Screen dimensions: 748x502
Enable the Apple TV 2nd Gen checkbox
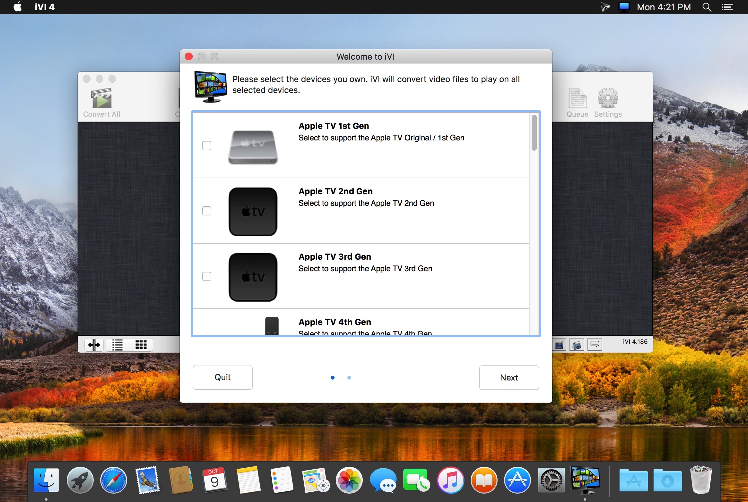coord(207,211)
